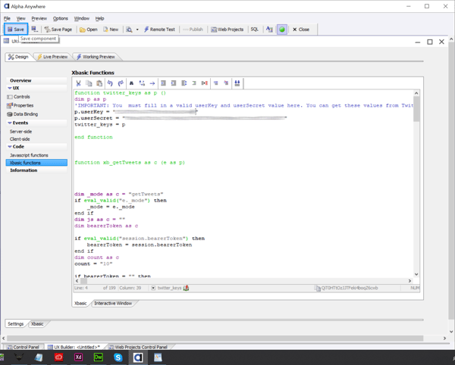Open the Options menu
The image size is (455, 365).
(x=60, y=18)
